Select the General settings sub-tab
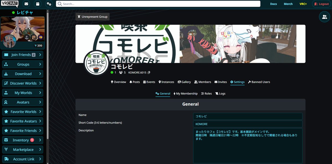The height and width of the screenshot is (164, 332). (163, 93)
